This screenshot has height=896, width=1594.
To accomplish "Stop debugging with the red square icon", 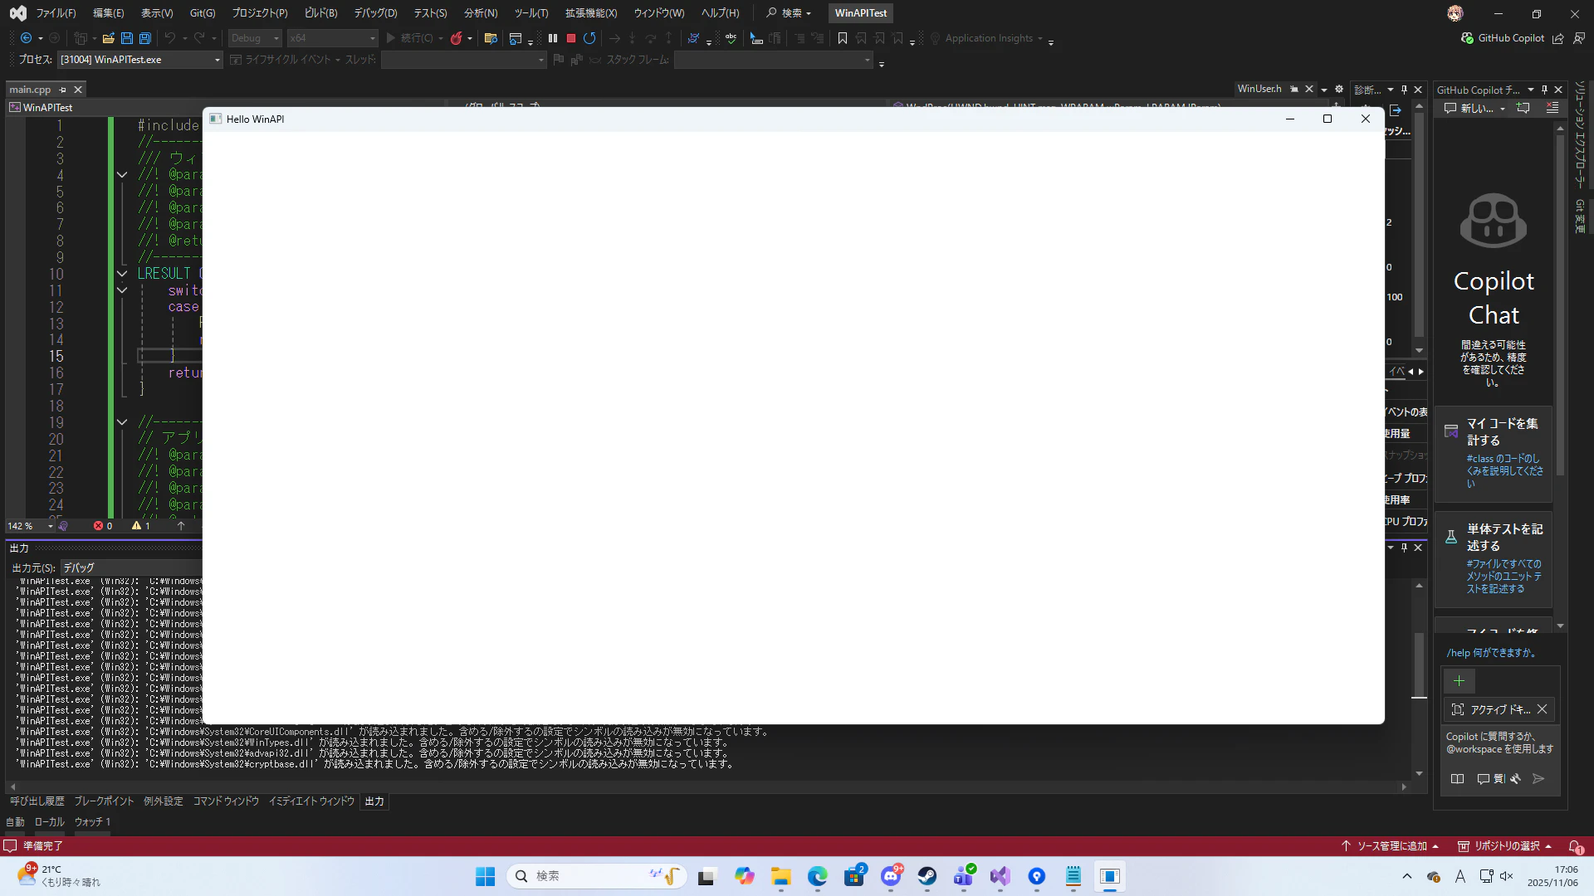I will 571,38.
